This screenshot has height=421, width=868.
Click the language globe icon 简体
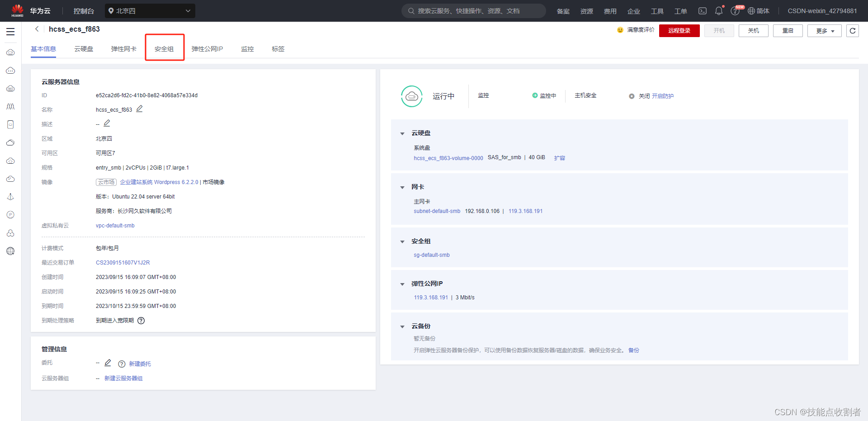(x=751, y=11)
